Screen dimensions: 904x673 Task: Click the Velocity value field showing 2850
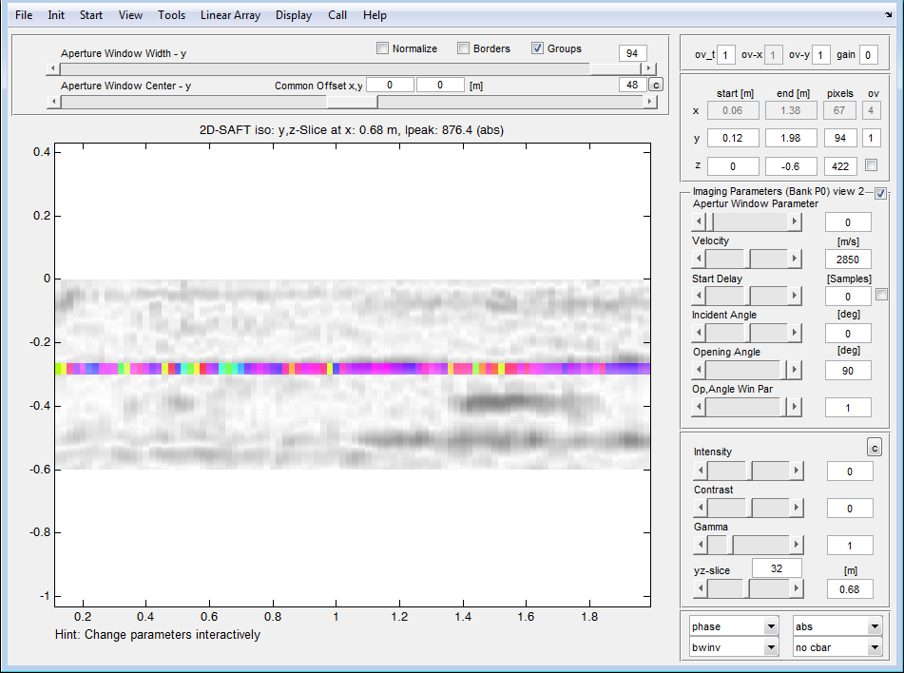tap(848, 259)
